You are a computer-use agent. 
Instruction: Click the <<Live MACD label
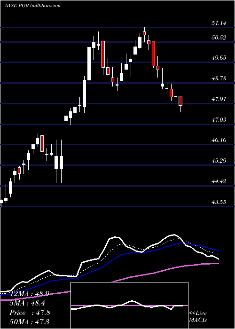(x=198, y=317)
